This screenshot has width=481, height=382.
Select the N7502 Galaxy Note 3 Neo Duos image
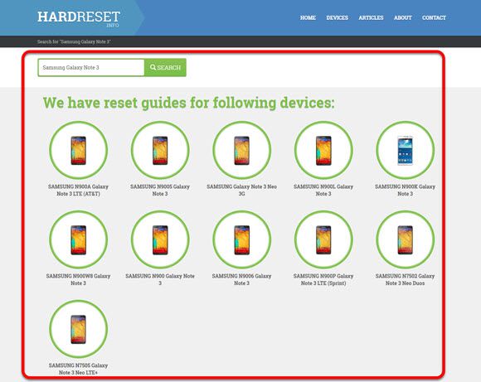[x=405, y=239]
